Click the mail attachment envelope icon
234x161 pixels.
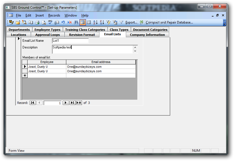point(57,22)
